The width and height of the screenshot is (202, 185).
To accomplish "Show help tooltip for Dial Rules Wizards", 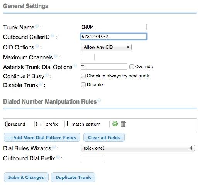I will [54, 147].
